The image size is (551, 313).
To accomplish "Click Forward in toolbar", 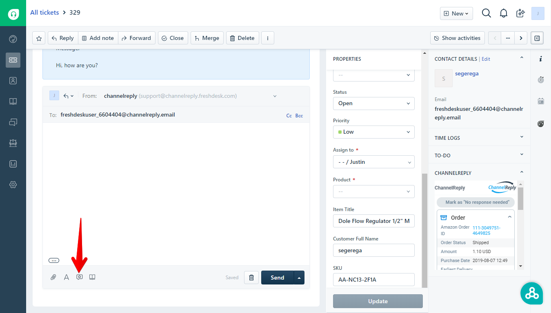I will click(137, 38).
